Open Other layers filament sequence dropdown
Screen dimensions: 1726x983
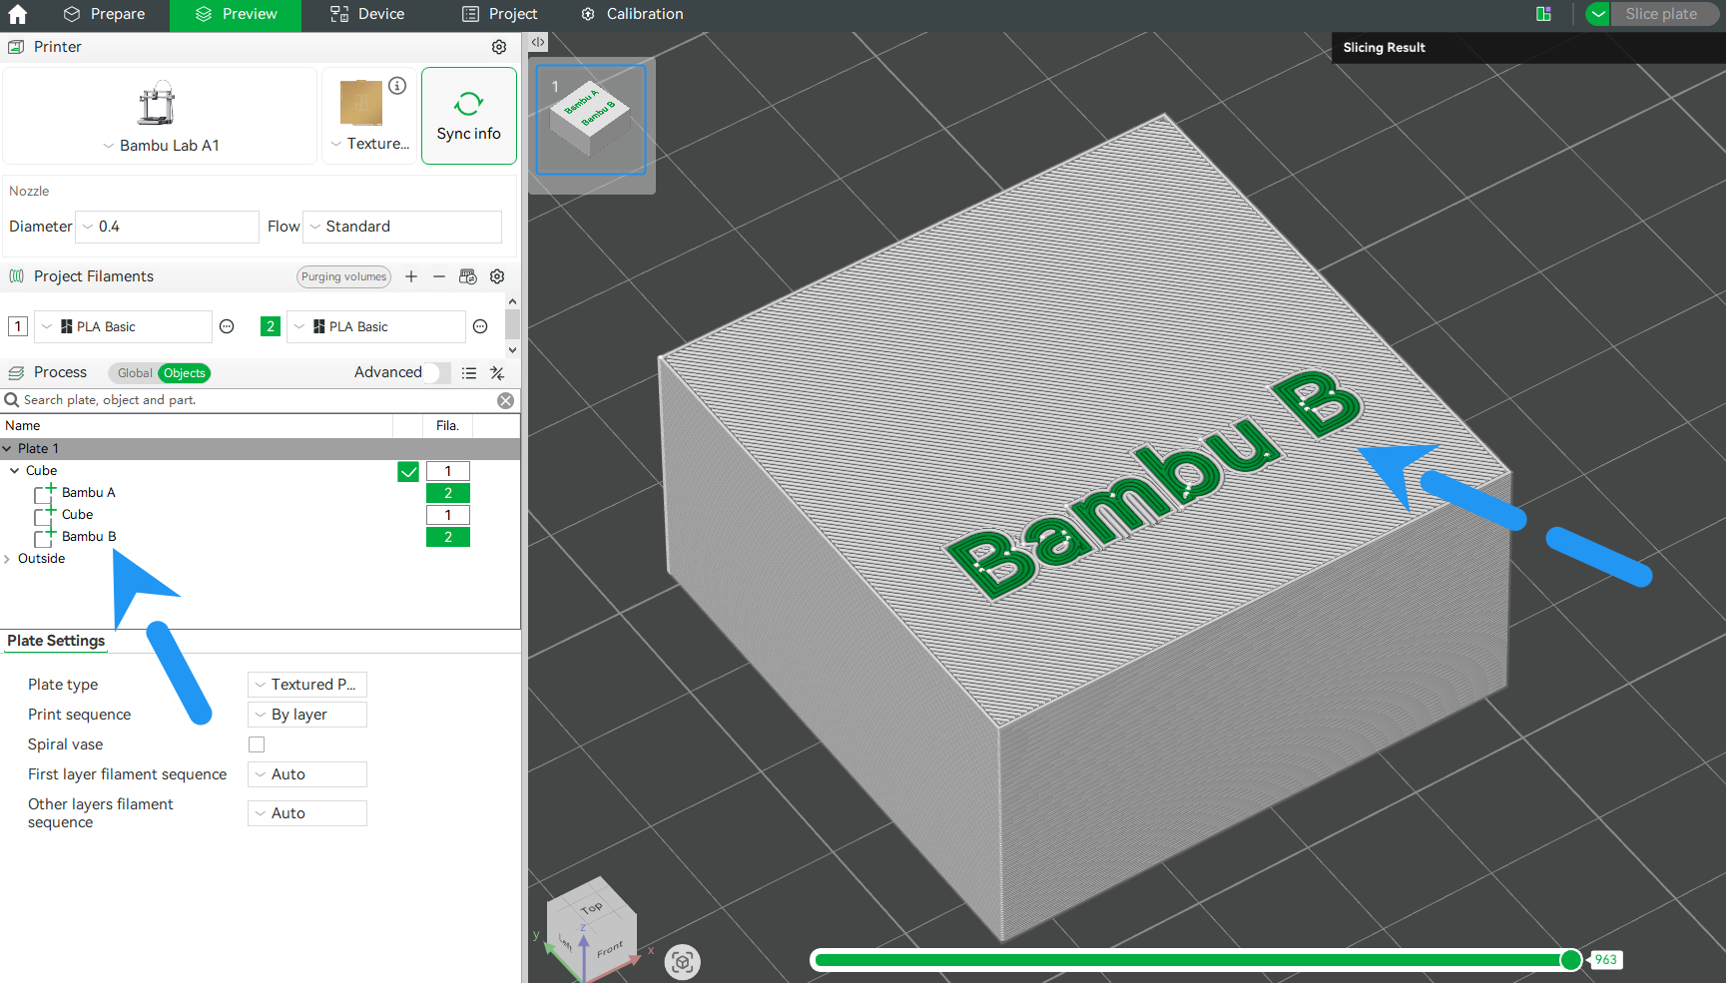(x=307, y=813)
